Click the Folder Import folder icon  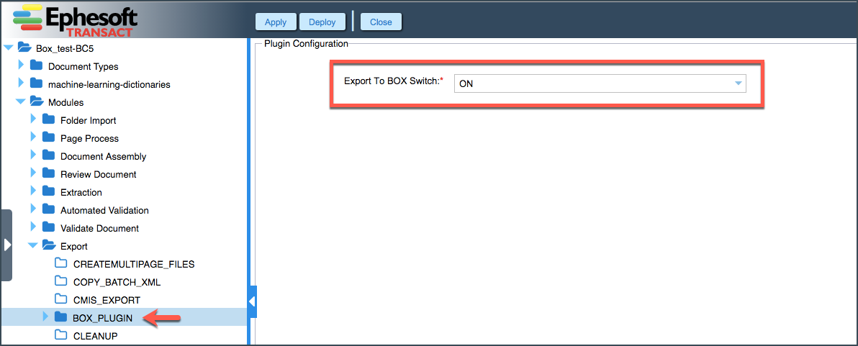[x=49, y=119]
